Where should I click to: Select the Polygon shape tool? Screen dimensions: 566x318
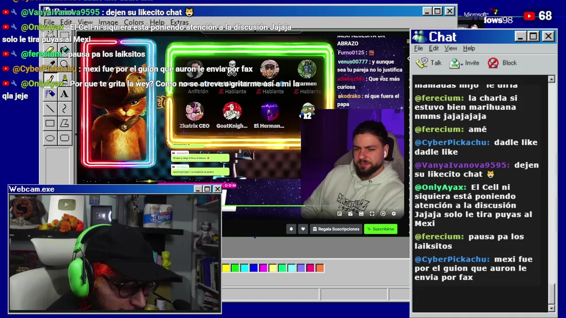pyautogui.click(x=65, y=123)
